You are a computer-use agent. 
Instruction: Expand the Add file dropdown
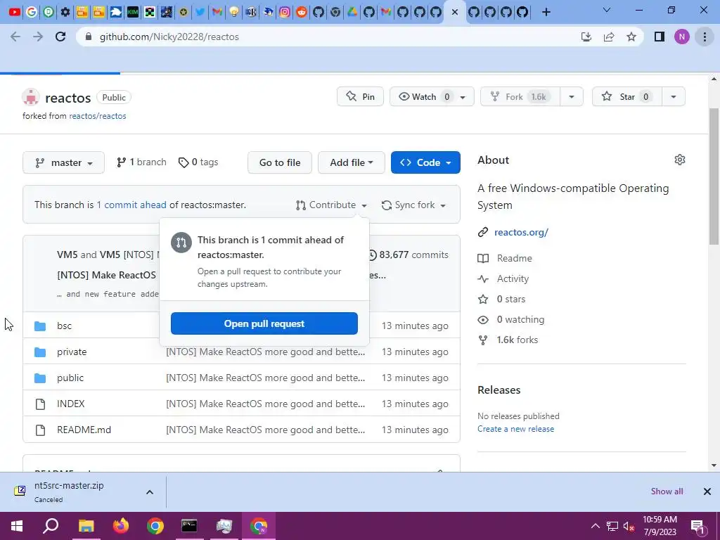click(352, 162)
